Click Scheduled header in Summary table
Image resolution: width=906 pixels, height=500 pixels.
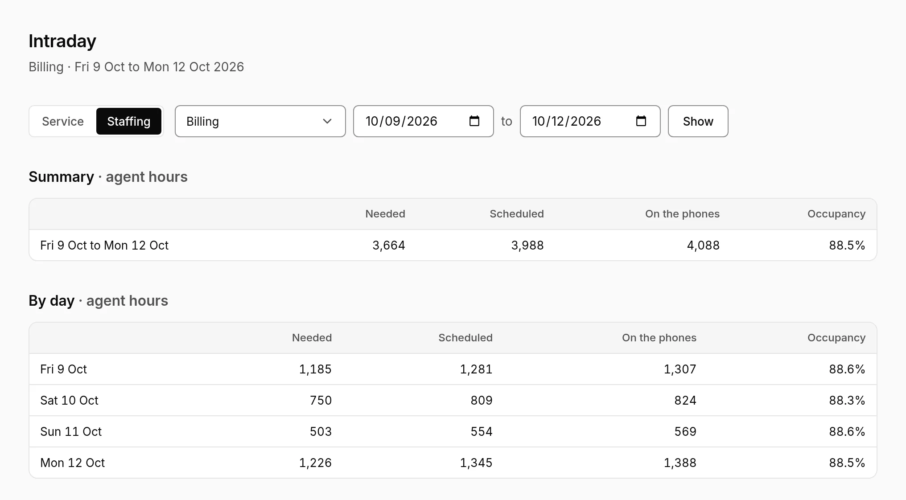[517, 214]
